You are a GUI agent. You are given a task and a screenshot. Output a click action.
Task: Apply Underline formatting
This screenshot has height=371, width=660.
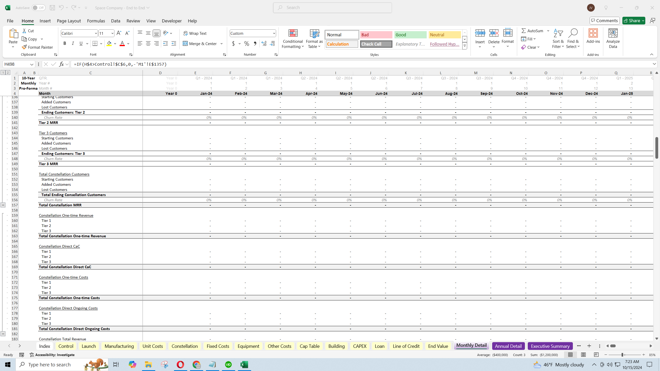pyautogui.click(x=81, y=44)
